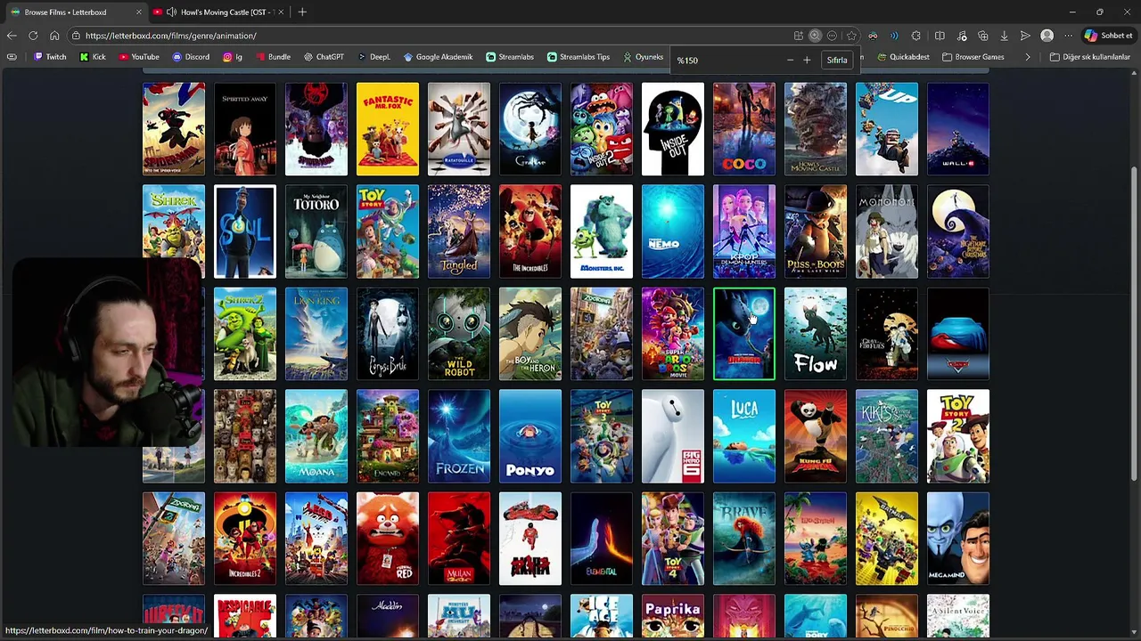1141x641 pixels.
Task: Open Google Akademik bookmark
Action: click(438, 57)
